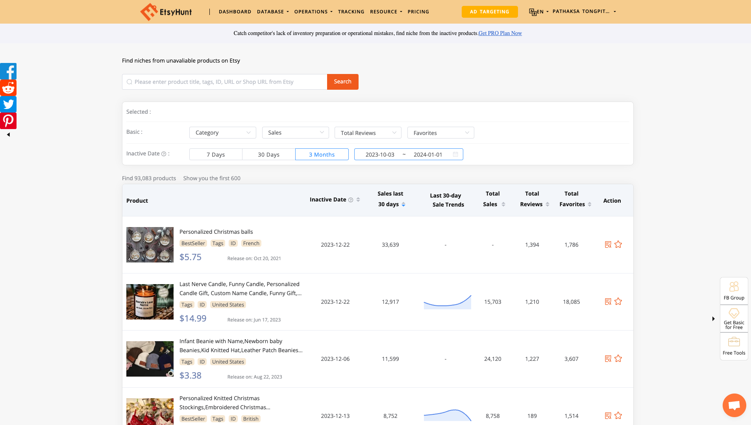This screenshot has height=425, width=751.
Task: Expand the Database menu
Action: (273, 11)
